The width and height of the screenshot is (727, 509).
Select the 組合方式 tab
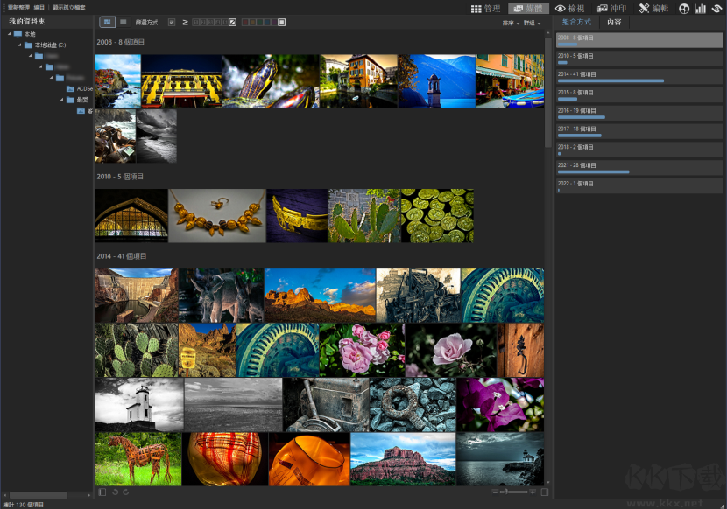click(x=577, y=22)
